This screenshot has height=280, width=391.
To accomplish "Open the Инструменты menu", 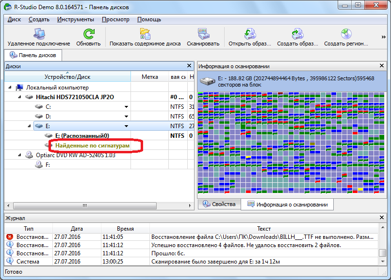I will click(x=76, y=19).
